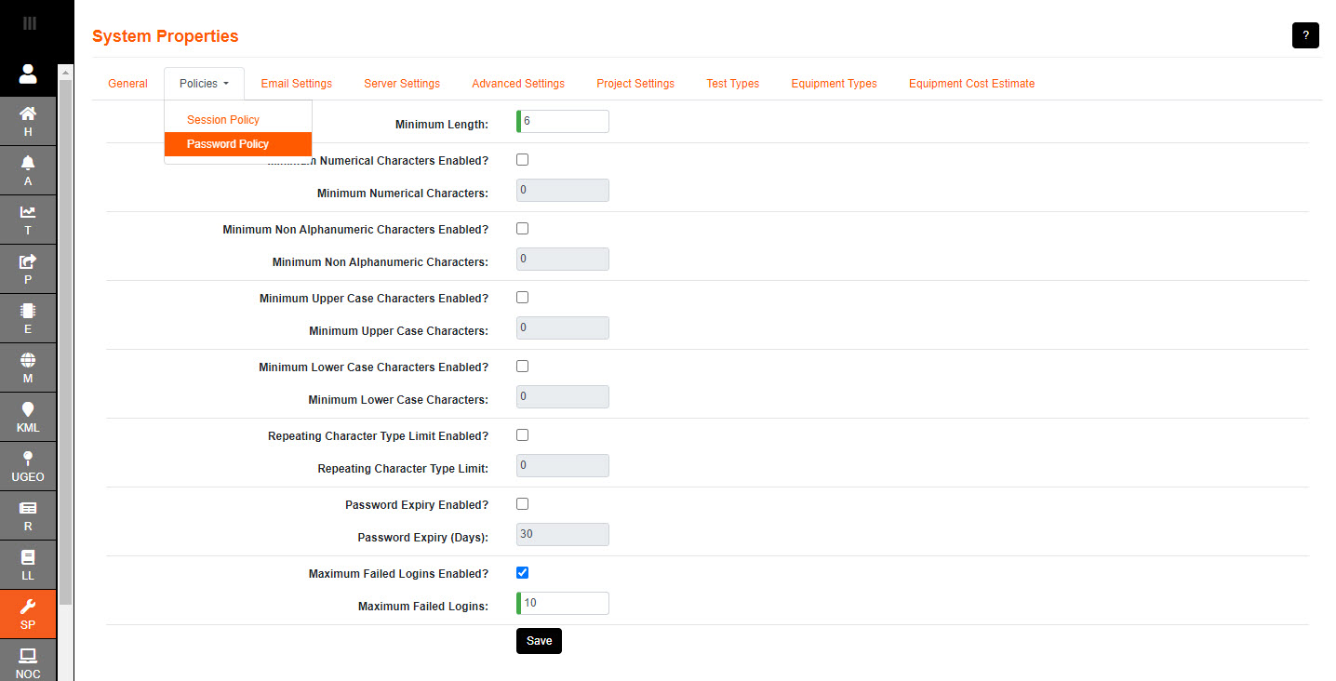1336x681 pixels.
Task: Choose Session Policy from the Policies menu
Action: click(x=223, y=119)
